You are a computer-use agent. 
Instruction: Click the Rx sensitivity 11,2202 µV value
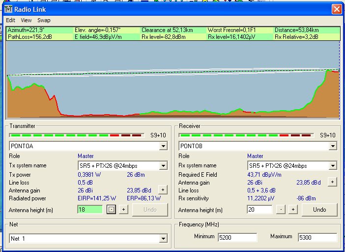pos(261,198)
